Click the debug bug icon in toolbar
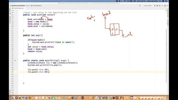Image resolution: width=178 pixels, height=100 pixels. point(157,6)
